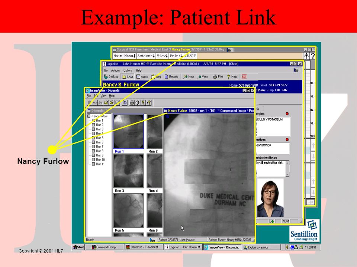Image resolution: width=357 pixels, height=267 pixels.
Task: Tick the Nancy Furlow root checkbox in tree
Action: coord(89,116)
